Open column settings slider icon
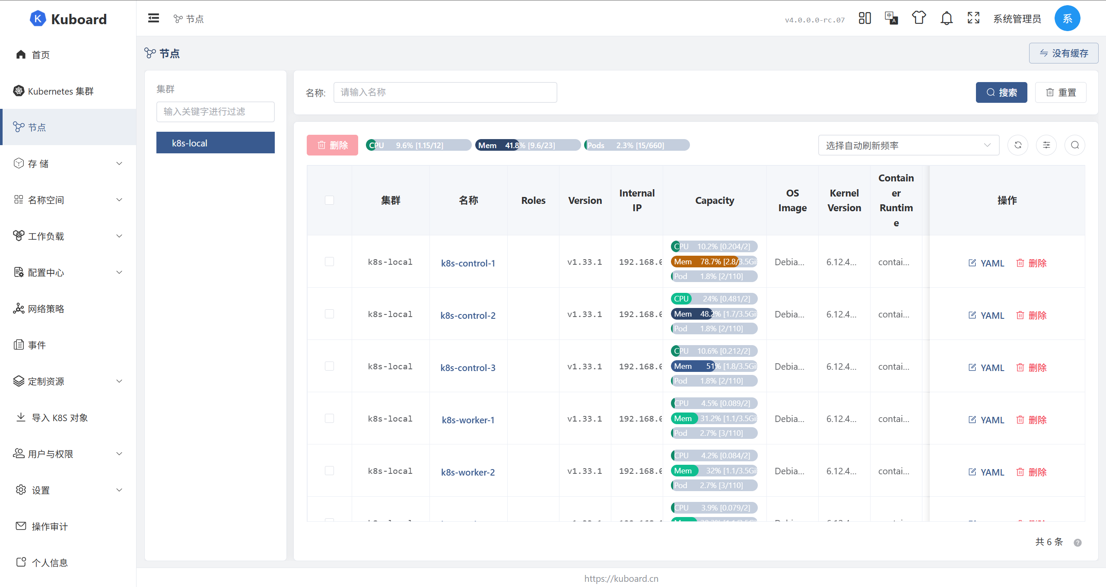Viewport: 1106px width, 587px height. 1046,145
